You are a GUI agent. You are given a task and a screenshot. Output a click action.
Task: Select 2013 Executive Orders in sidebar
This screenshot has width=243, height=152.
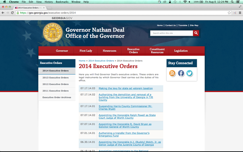pyautogui.click(x=55, y=78)
